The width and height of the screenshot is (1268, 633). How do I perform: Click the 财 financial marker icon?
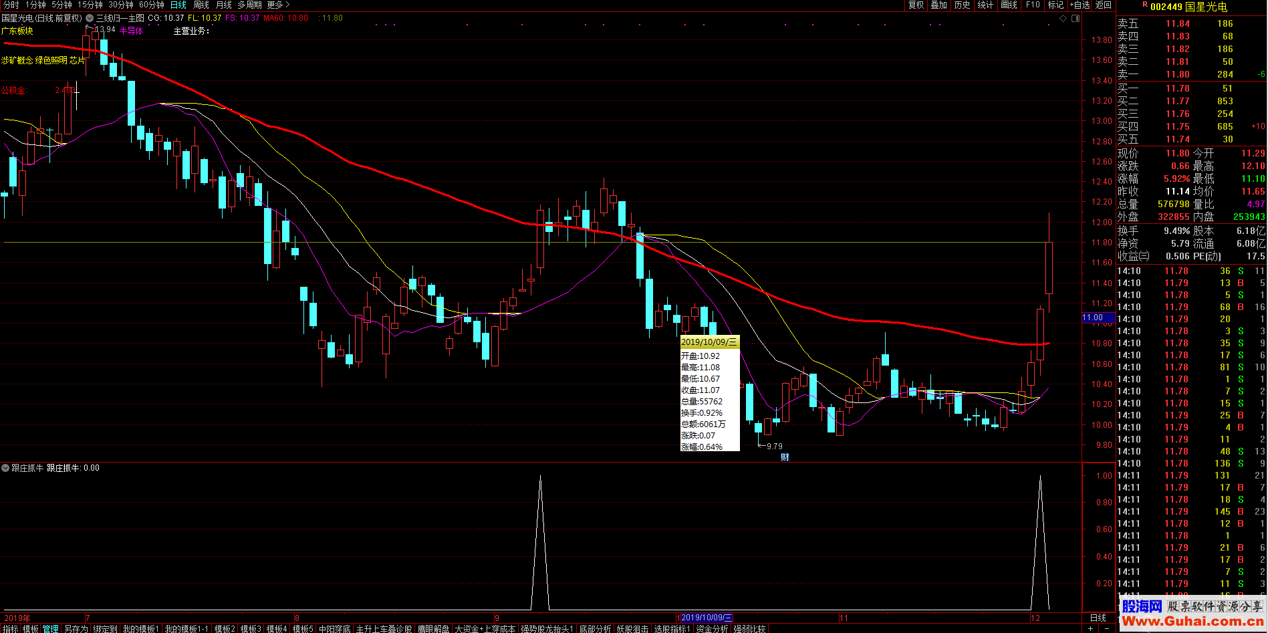pyautogui.click(x=785, y=457)
